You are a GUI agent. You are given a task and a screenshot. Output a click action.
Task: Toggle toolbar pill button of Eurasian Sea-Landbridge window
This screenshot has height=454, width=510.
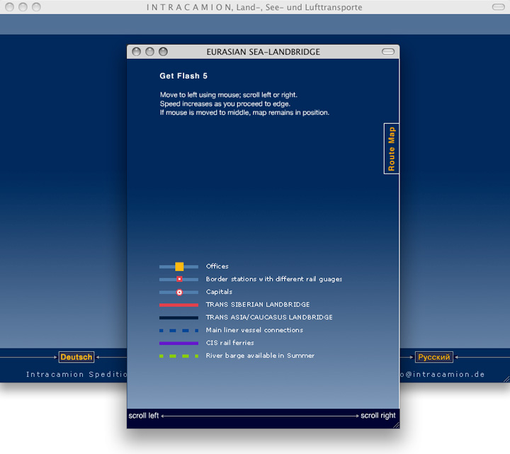(387, 52)
